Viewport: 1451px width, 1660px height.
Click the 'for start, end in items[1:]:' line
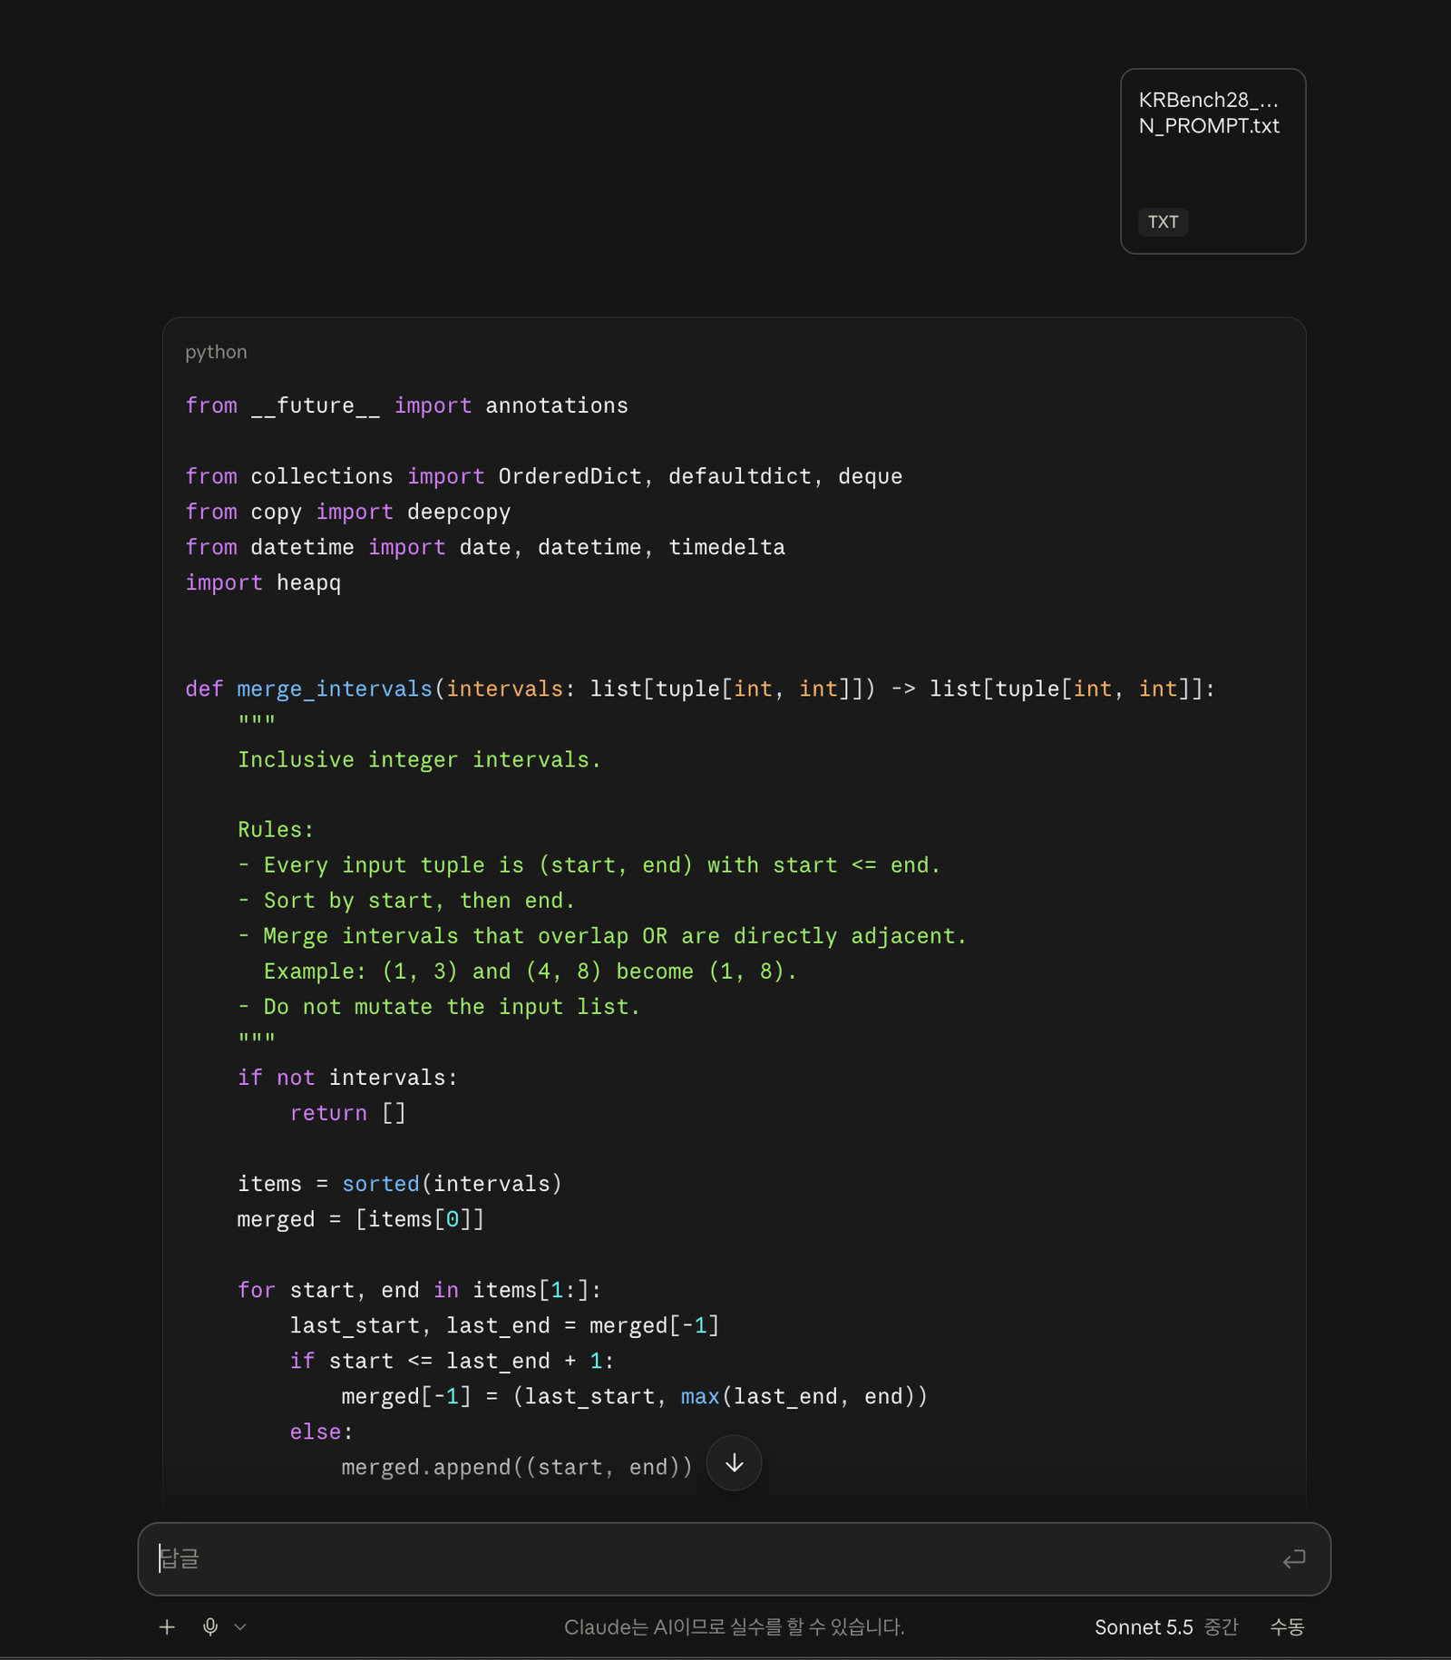(419, 1290)
